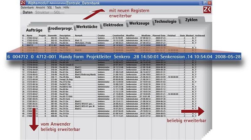Viewport: 251px width, 140px height.
Task: Sort by the ID column header
Action: click(x=23, y=36)
